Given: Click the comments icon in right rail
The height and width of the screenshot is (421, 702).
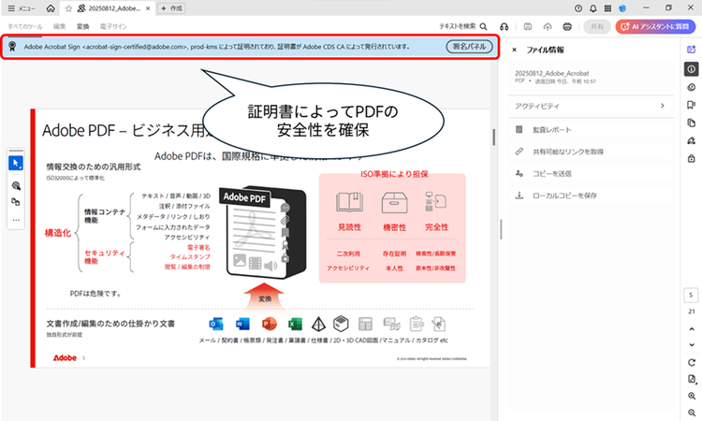Looking at the screenshot, I should point(692,87).
